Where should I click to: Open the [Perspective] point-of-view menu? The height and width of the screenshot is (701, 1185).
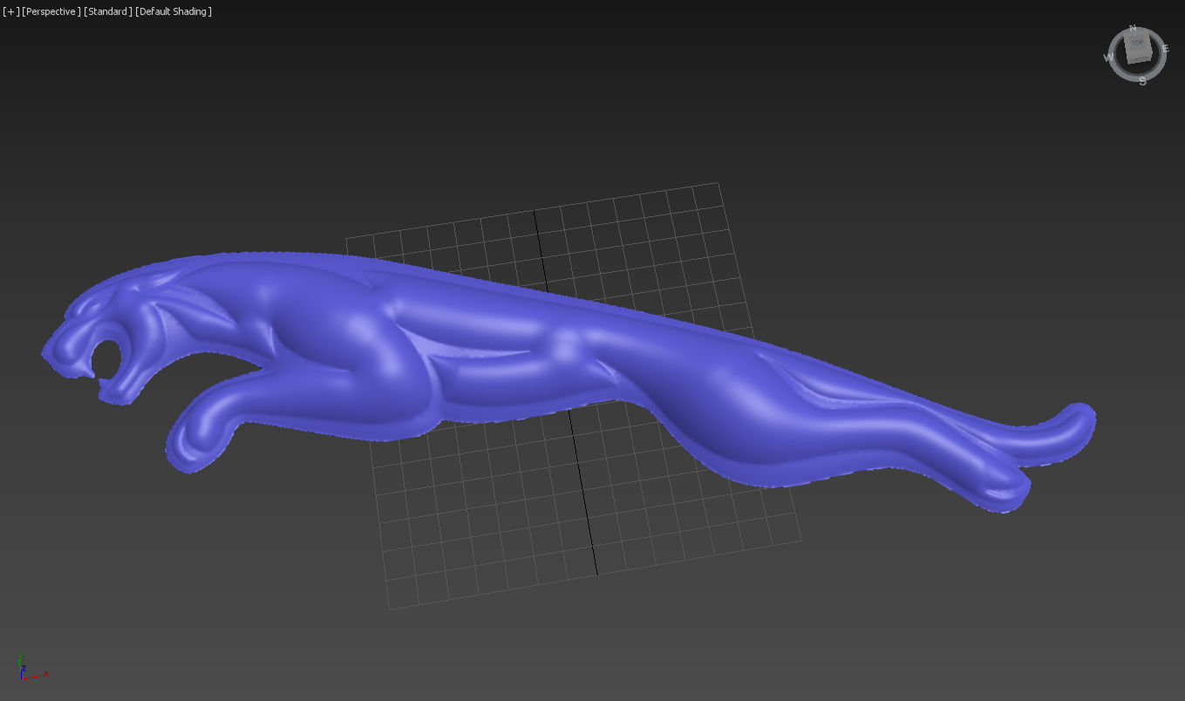pyautogui.click(x=51, y=11)
